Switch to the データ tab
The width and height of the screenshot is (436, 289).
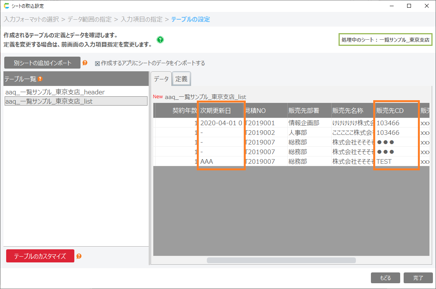161,79
